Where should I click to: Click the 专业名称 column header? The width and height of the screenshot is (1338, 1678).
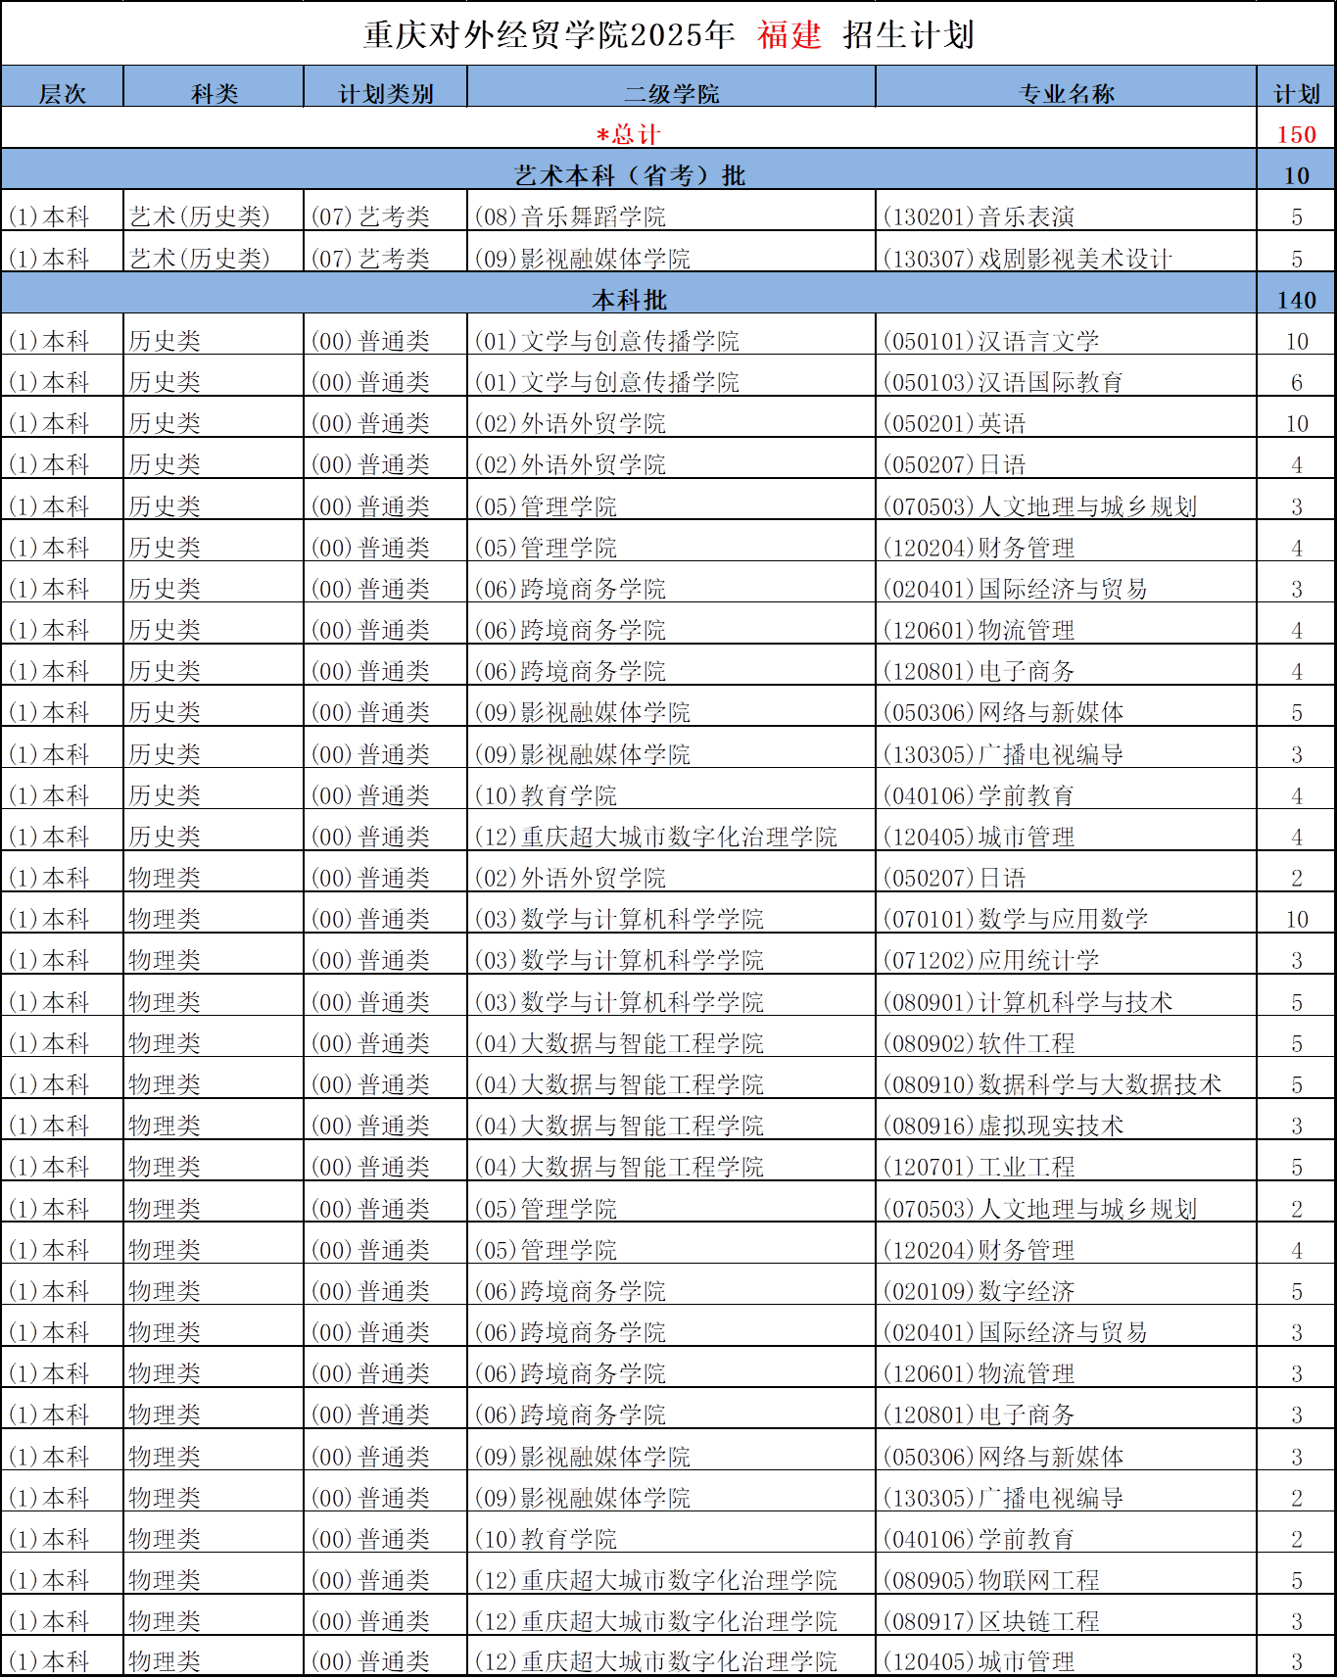coord(1067,93)
